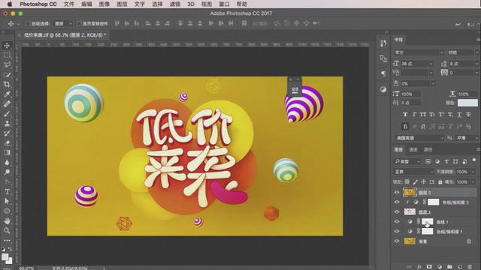Image resolution: width=481 pixels, height=270 pixels.
Task: Open the 窗口 menu
Action: [224, 4]
